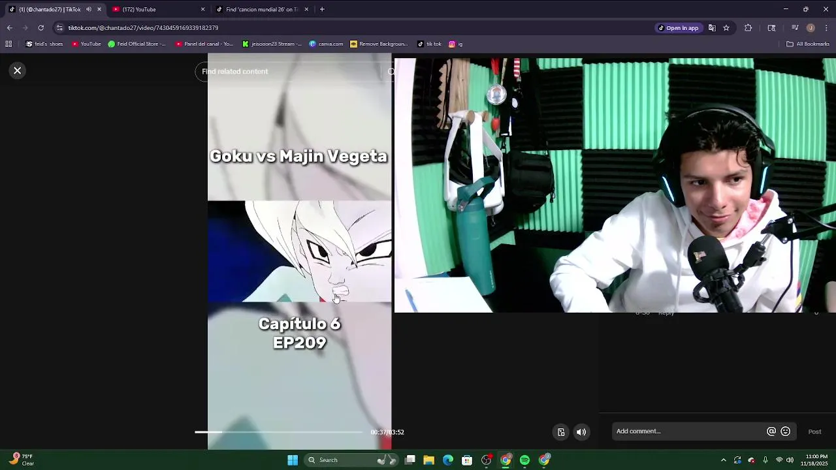Open the jeiscoon23 Stream bookmark

tap(272, 44)
